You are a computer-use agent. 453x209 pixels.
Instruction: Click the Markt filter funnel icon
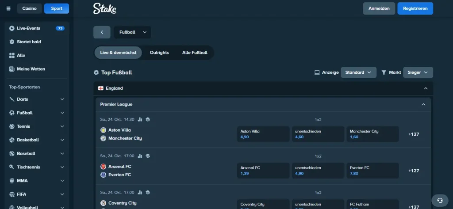pos(384,72)
